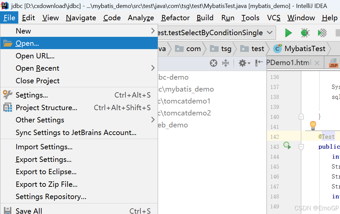Click the Scroll from Source crosshair icon

213,63
